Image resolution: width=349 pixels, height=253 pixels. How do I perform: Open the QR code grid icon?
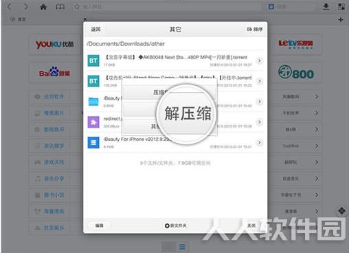coord(341,7)
